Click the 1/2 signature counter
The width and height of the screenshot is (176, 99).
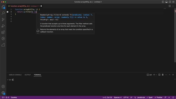click(38, 31)
